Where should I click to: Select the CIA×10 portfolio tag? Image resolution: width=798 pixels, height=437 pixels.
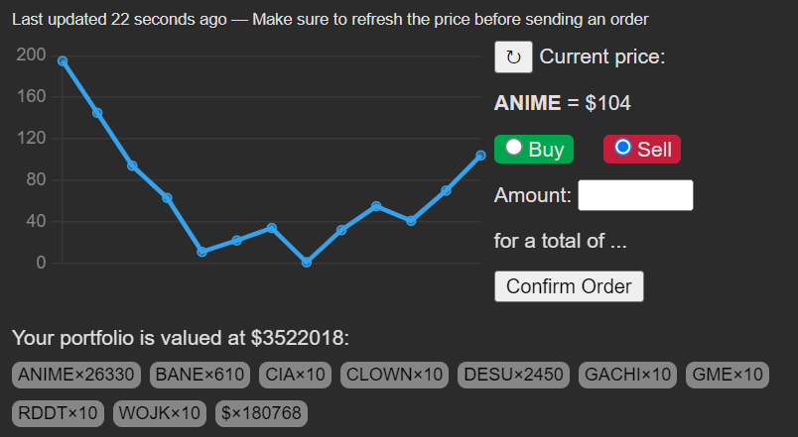(x=295, y=375)
